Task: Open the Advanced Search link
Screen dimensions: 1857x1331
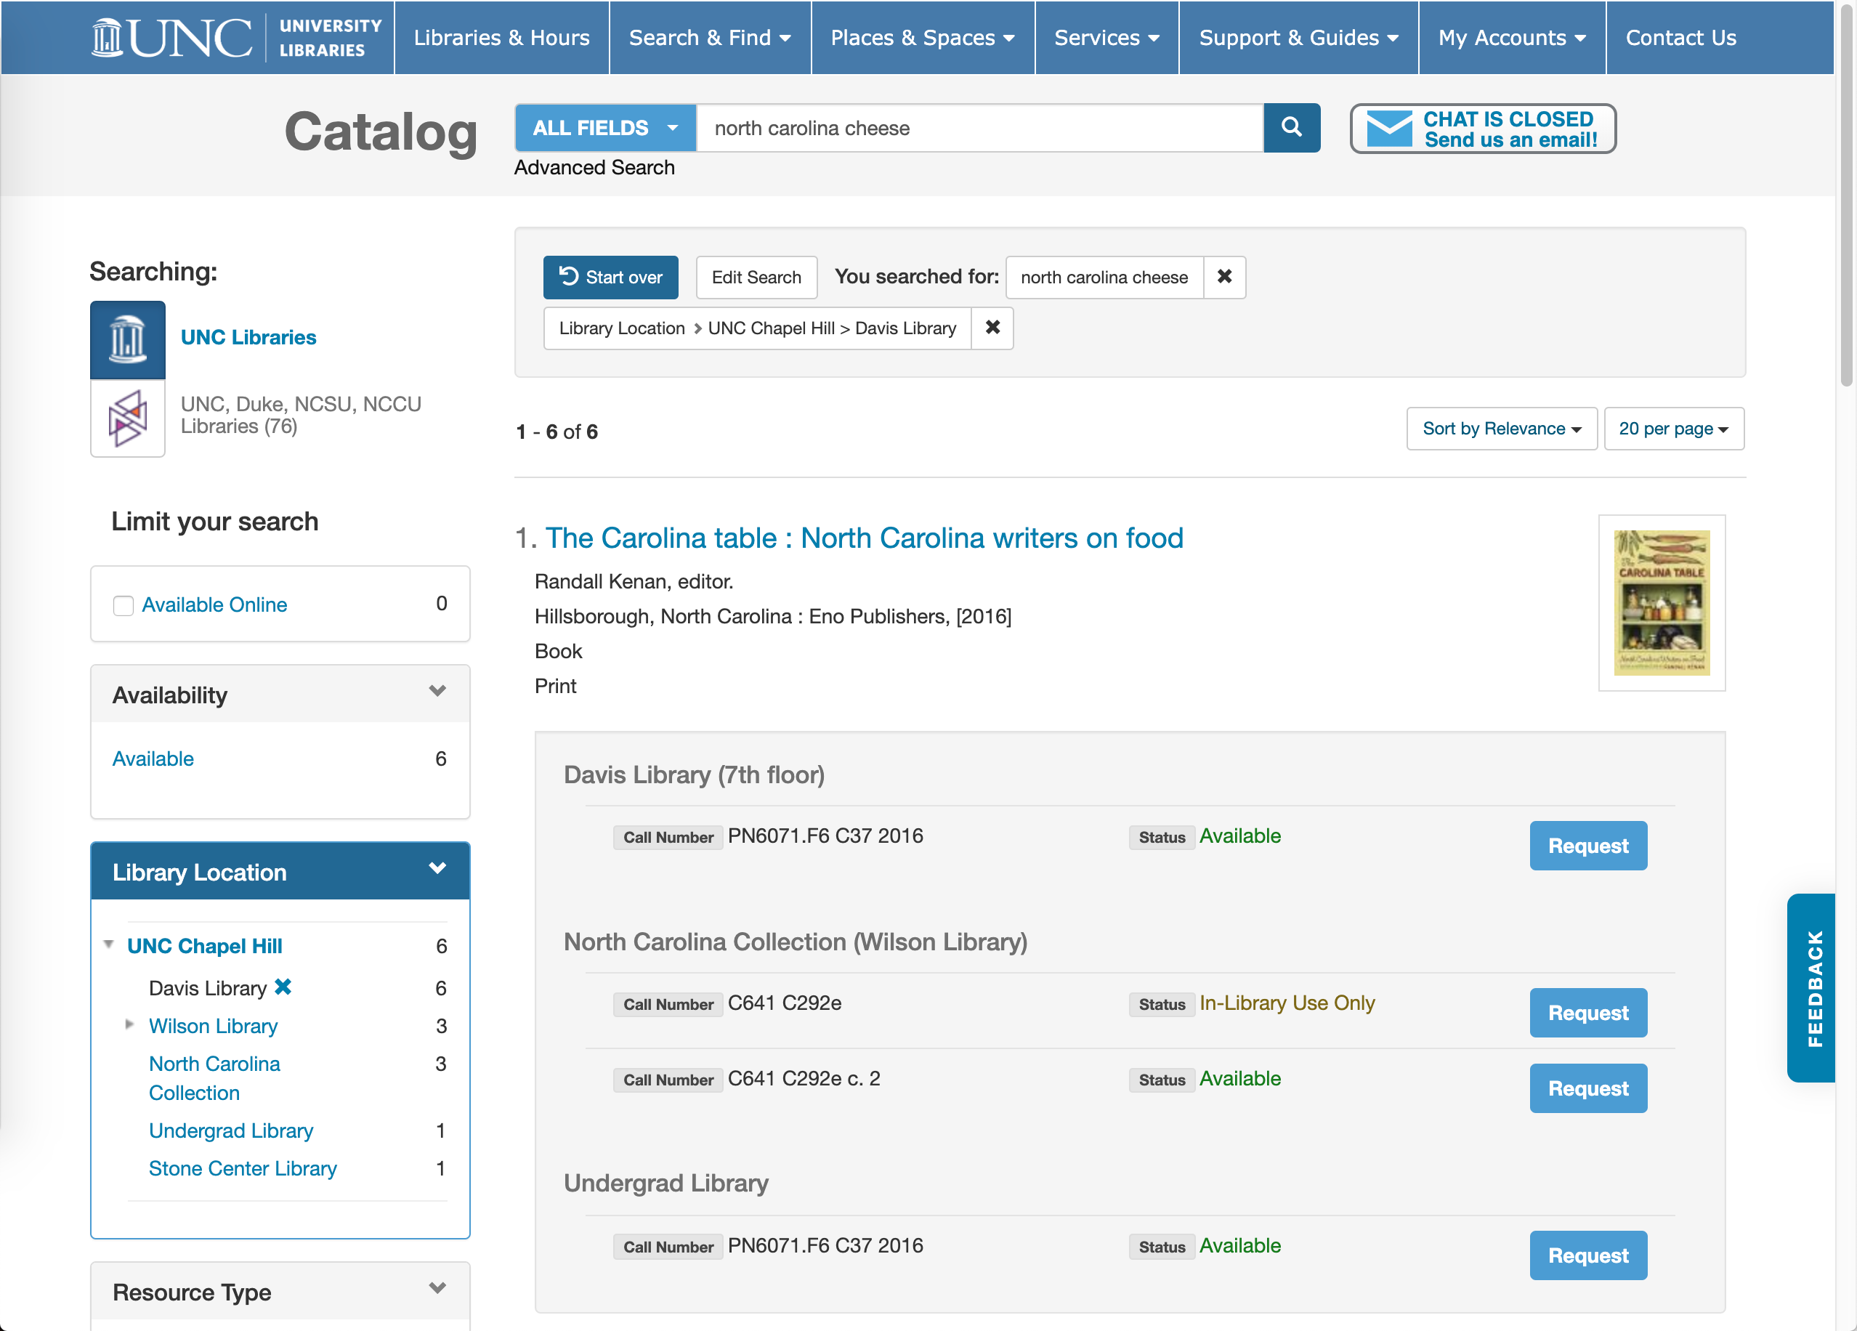Action: point(594,167)
